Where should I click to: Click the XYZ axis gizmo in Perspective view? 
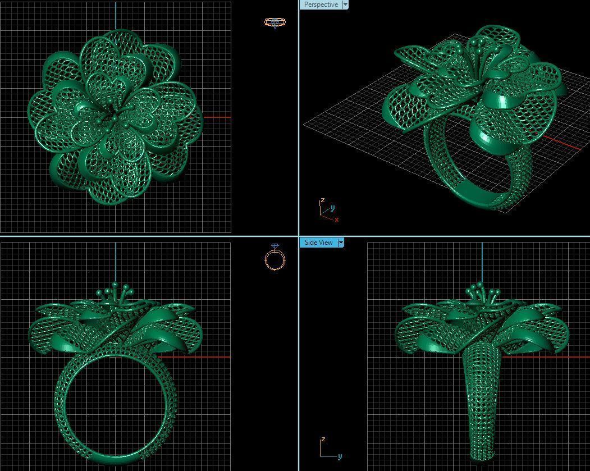[x=328, y=211]
